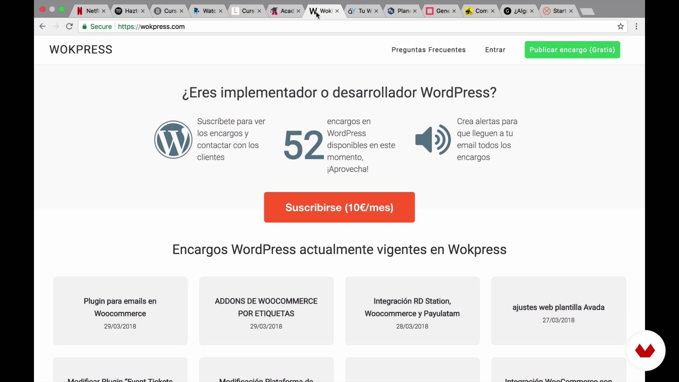Open a new browser tab
This screenshot has height=382, width=679.
[587, 12]
